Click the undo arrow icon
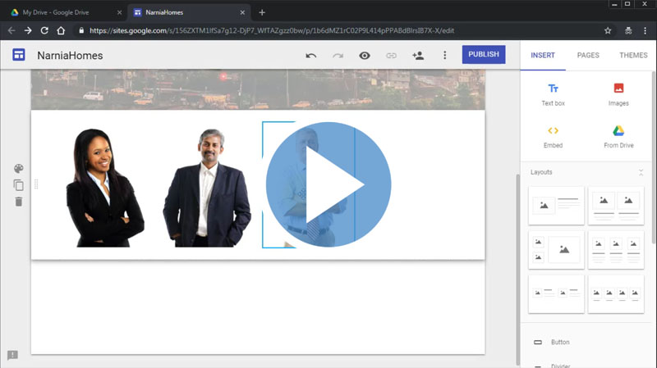 point(311,56)
